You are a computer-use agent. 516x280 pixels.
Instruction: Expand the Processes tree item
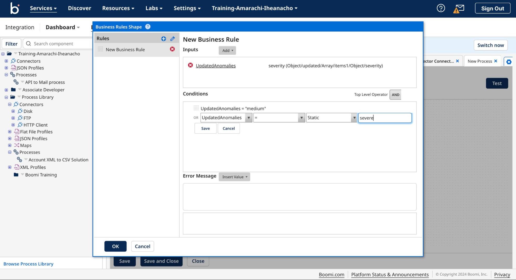6,75
